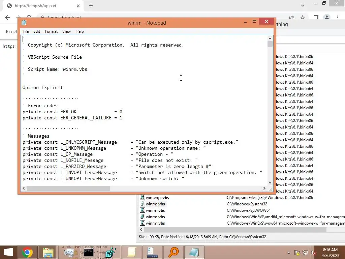This screenshot has width=345, height=259.
Task: Click the Copyright Microsoft Corporation line
Action: 103,45
